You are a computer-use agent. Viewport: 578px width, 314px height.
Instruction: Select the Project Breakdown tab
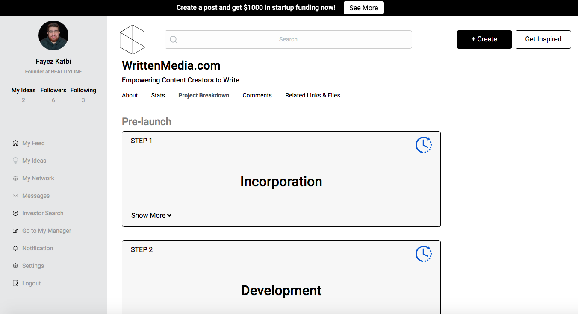(x=204, y=95)
